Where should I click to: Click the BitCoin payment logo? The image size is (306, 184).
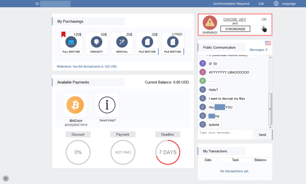[75, 105]
